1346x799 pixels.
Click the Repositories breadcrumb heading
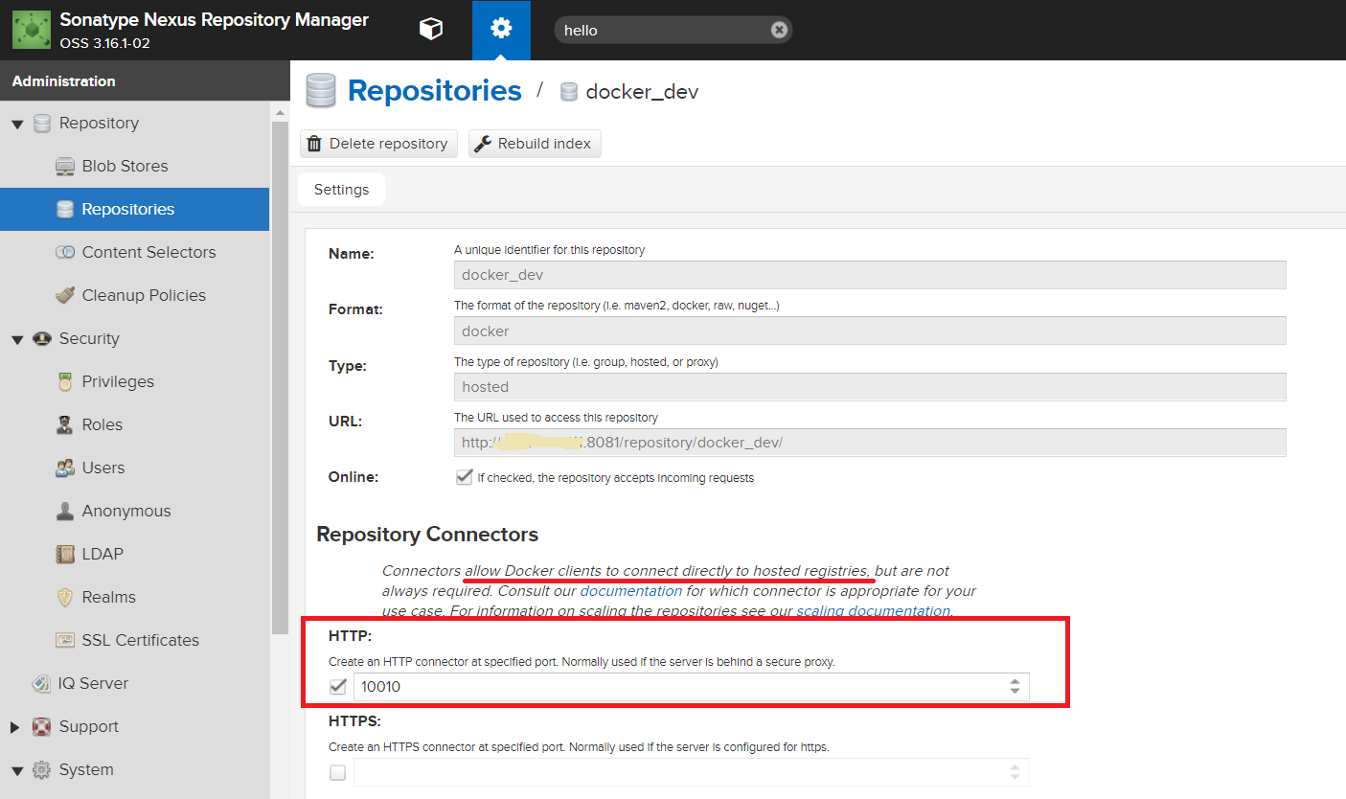tap(434, 91)
